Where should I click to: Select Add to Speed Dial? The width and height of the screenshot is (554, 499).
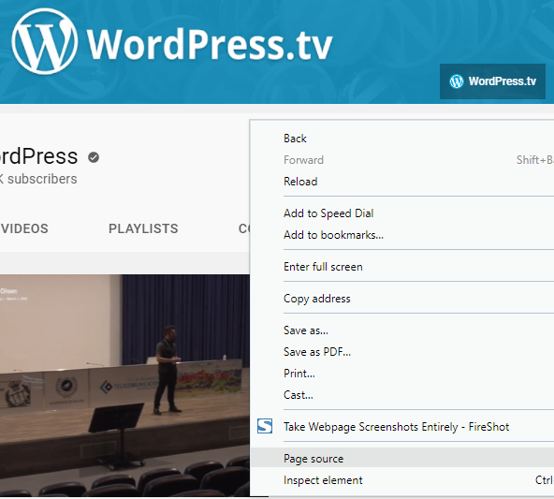(x=402, y=213)
